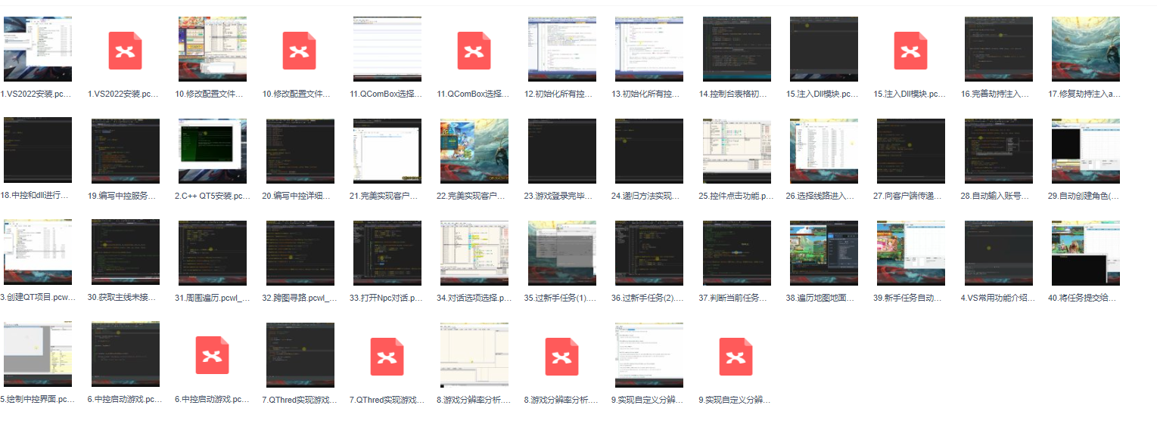Click the file name 31.周围遍历.pcwl

coord(213,298)
